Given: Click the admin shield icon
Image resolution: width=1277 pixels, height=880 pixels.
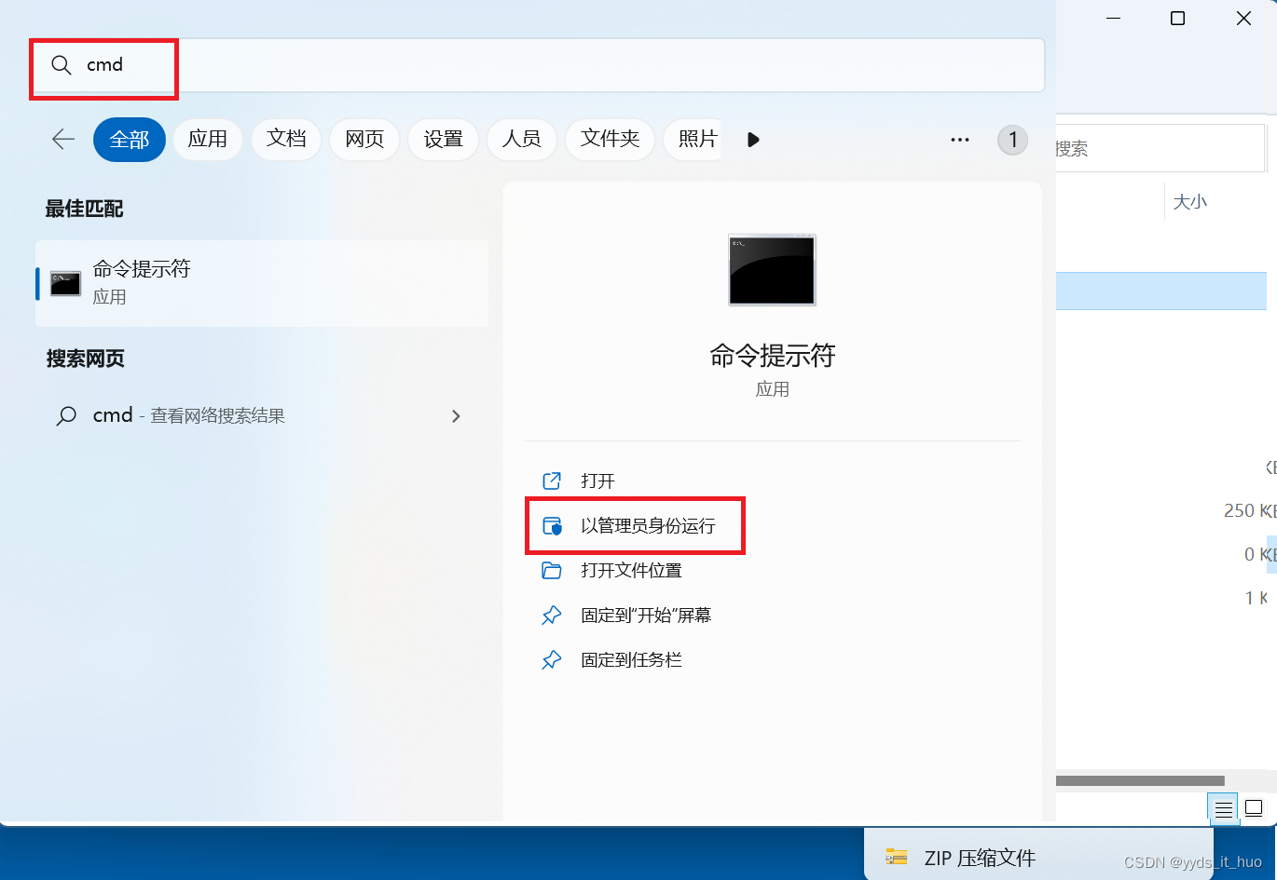Looking at the screenshot, I should (x=552, y=526).
